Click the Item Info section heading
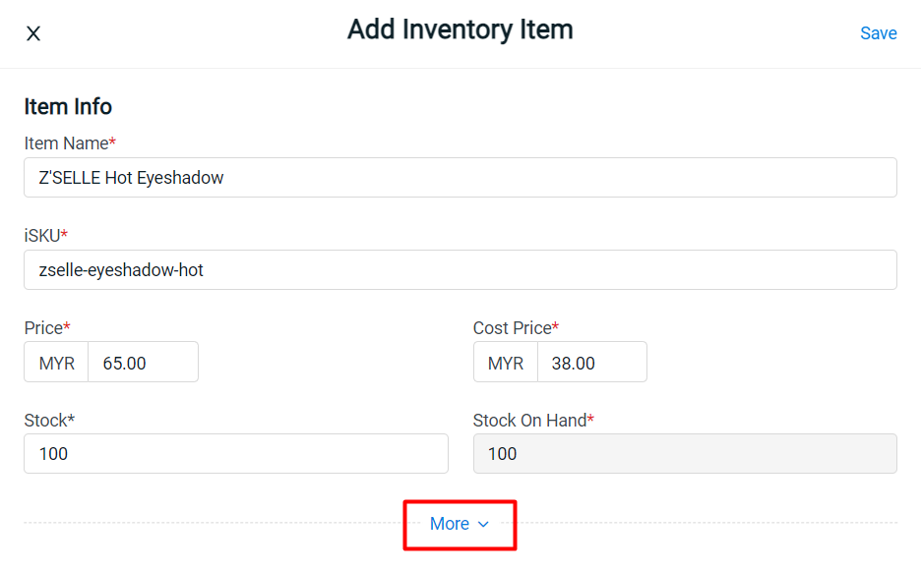 pos(67,106)
